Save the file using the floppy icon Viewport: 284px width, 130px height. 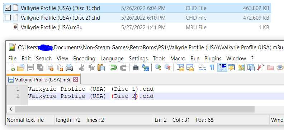click(30, 68)
